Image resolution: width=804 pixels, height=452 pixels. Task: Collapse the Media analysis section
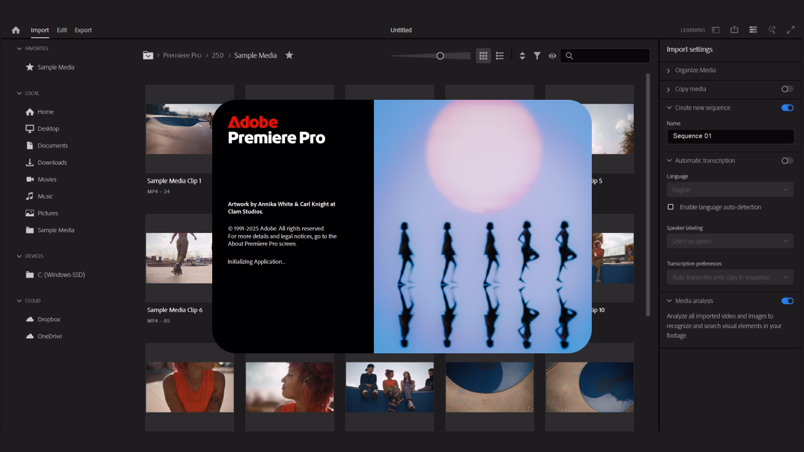(670, 300)
